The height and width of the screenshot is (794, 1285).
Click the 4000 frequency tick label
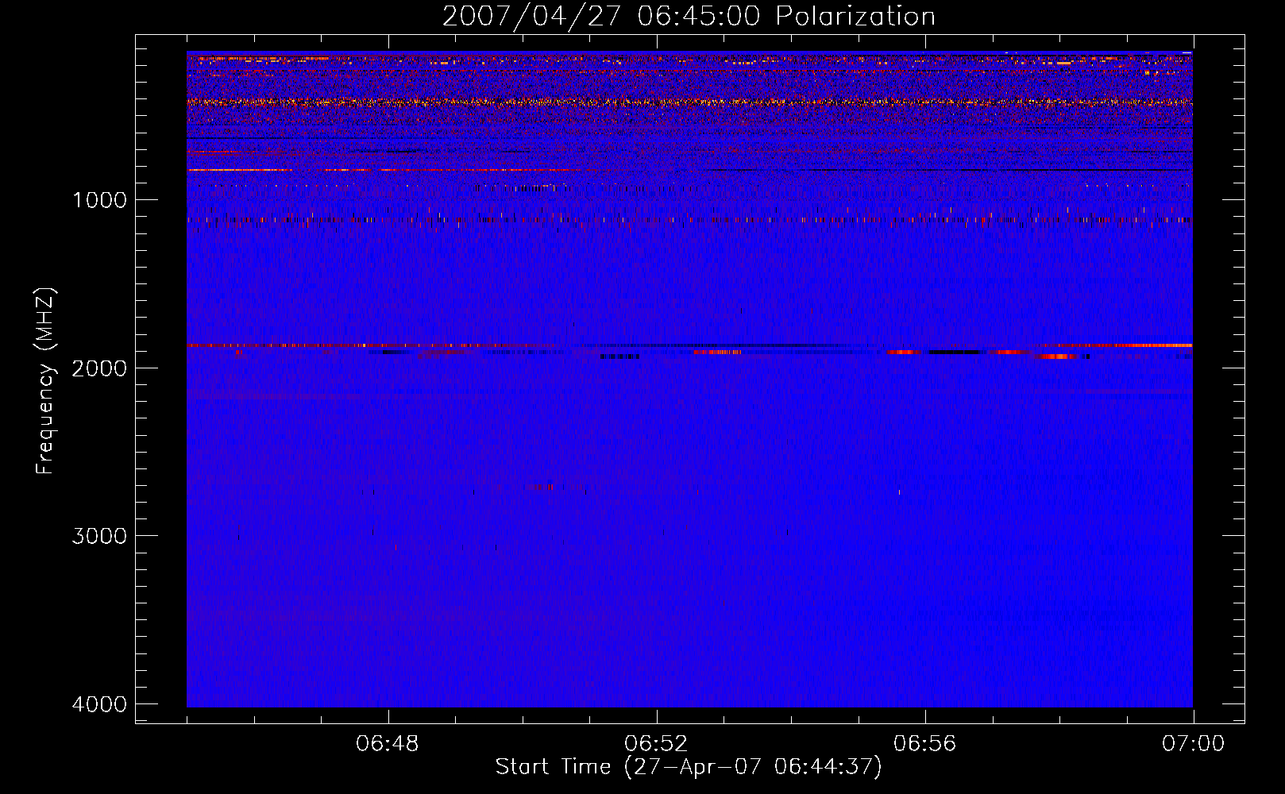coord(99,704)
